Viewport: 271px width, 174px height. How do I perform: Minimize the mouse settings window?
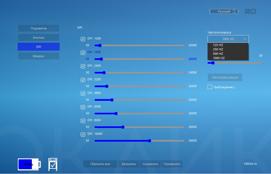tap(247, 11)
